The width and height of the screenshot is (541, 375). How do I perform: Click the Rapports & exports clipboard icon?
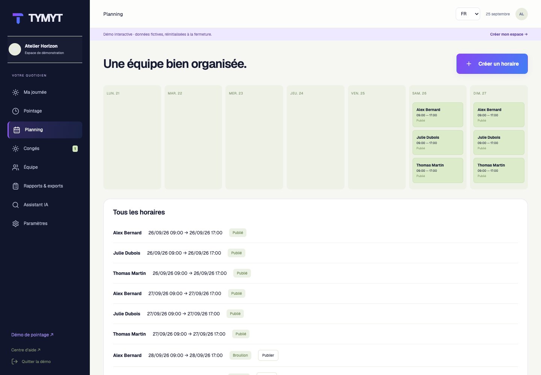click(15, 186)
